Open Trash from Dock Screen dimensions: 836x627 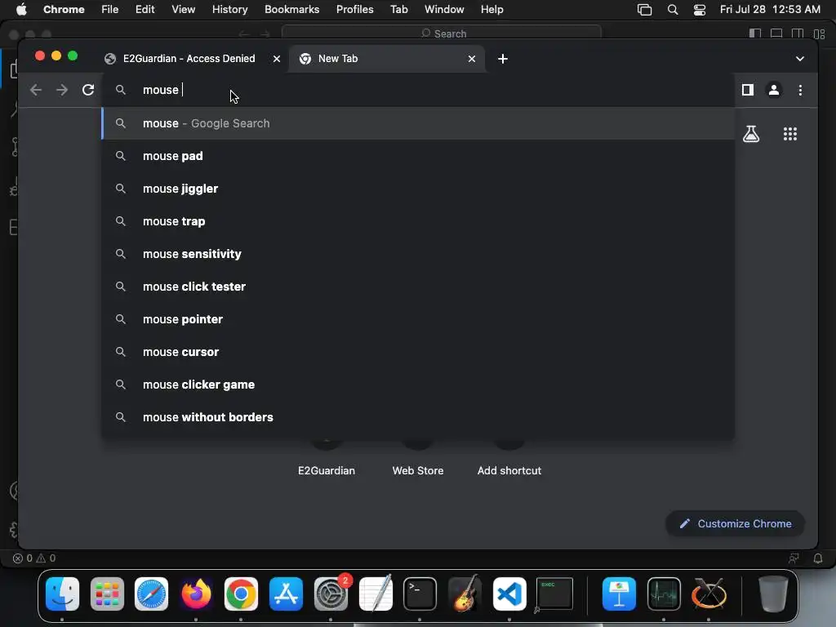[x=773, y=594]
